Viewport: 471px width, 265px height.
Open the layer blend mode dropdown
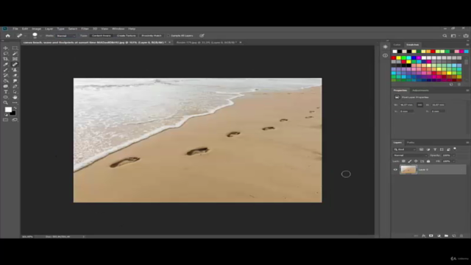[410, 155]
